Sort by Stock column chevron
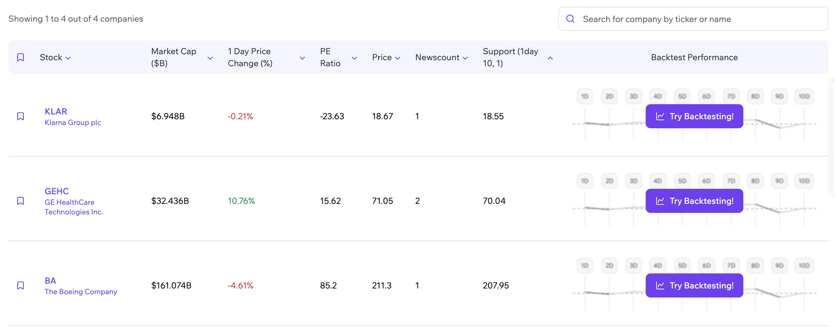The image size is (835, 327). 68,58
